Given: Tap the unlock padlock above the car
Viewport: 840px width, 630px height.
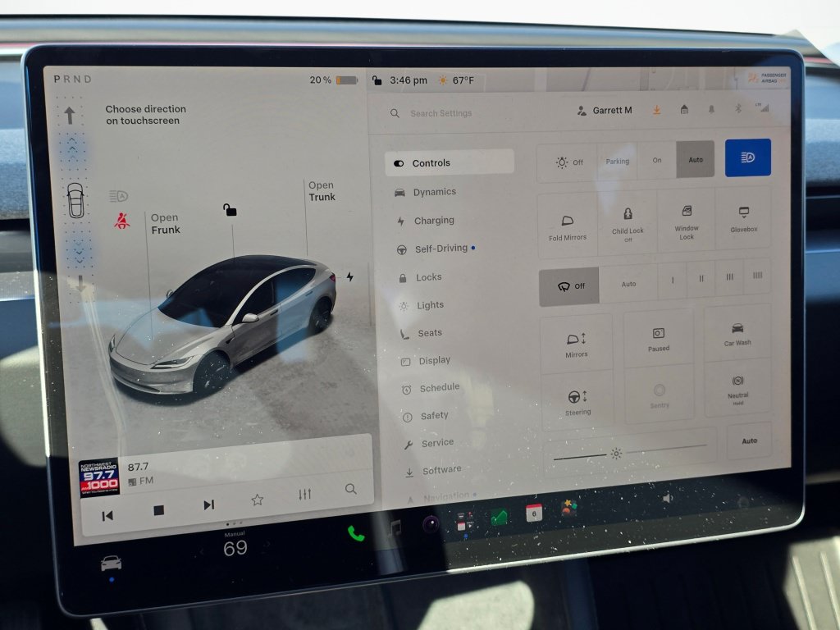Looking at the screenshot, I should tap(230, 209).
